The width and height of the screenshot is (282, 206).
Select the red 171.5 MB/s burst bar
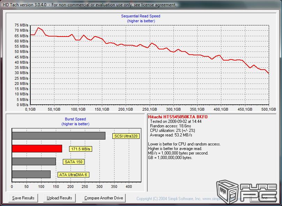coord(37,149)
